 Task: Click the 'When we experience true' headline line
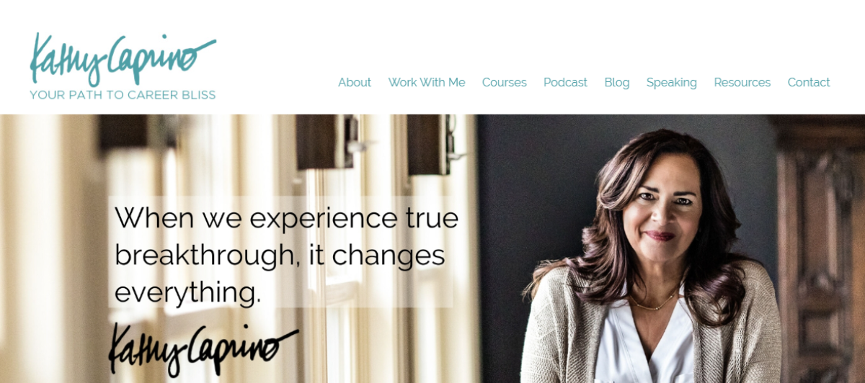point(287,217)
